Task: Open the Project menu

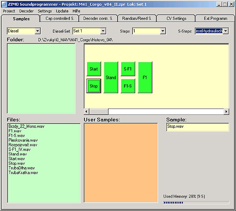Action: tap(9, 11)
